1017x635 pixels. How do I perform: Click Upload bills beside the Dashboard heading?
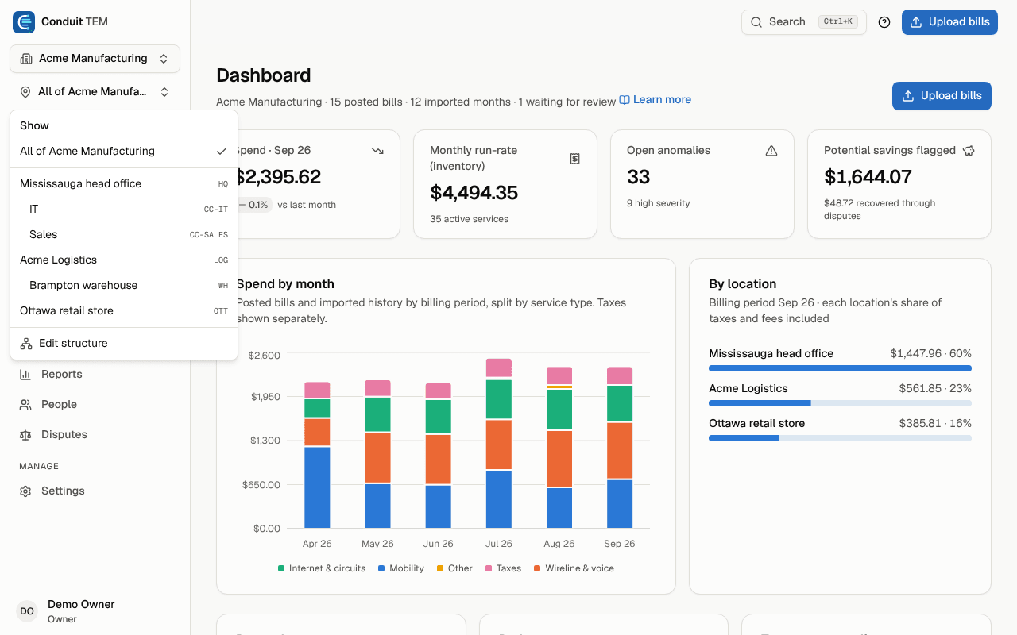coord(942,96)
